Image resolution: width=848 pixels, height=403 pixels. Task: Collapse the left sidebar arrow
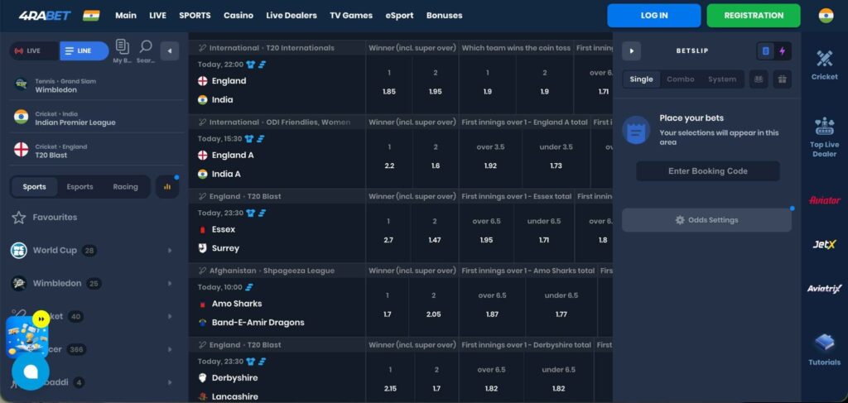[169, 50]
